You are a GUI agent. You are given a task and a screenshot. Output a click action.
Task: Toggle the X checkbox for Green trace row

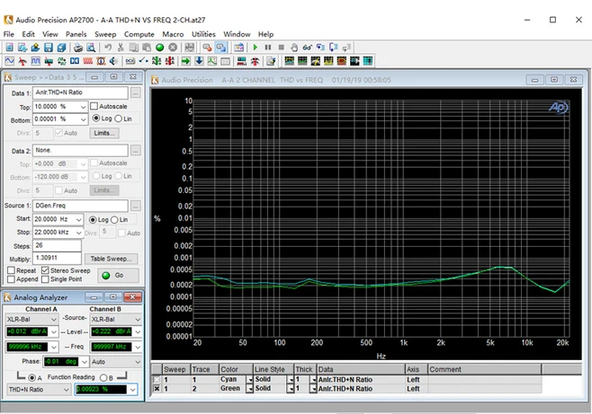157,388
